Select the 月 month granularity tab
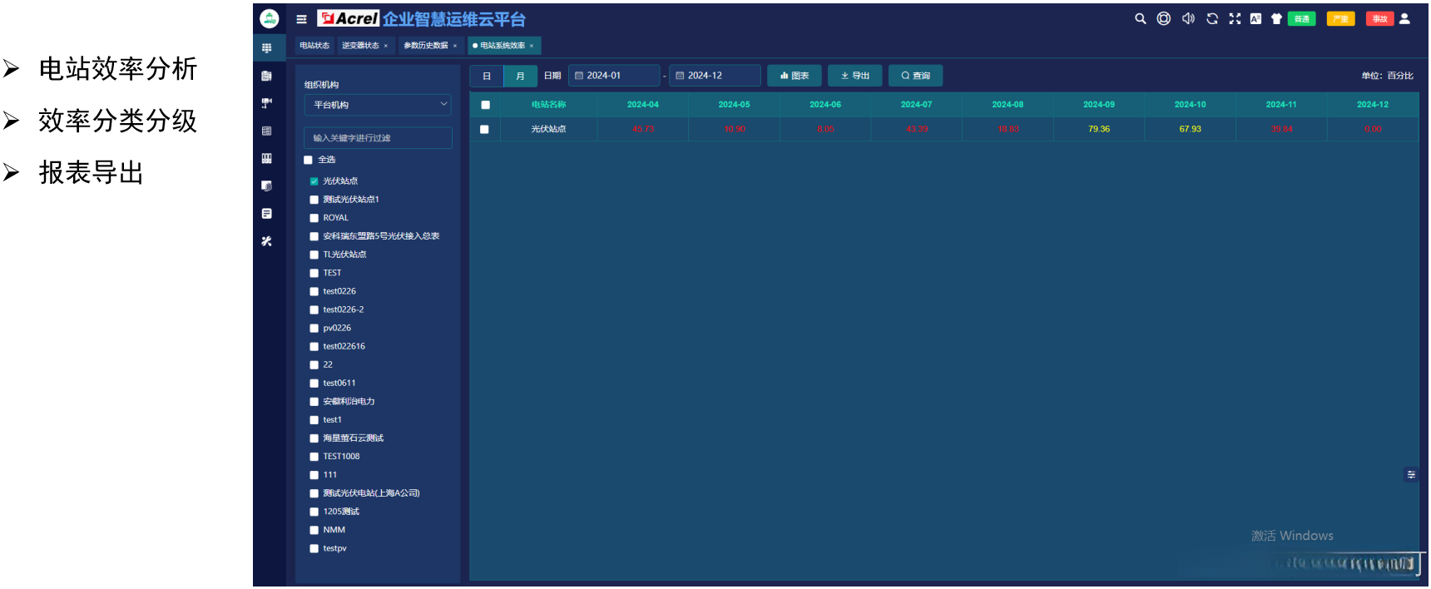This screenshot has width=1431, height=589. [x=520, y=76]
